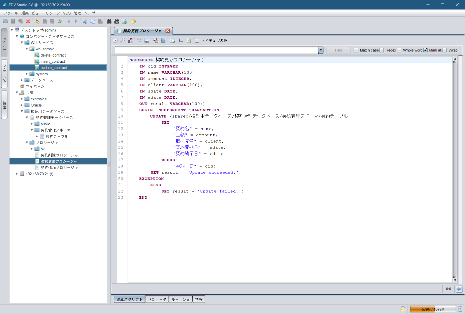Click the yellow swap arrows icon
465x314 pixels.
37,21
